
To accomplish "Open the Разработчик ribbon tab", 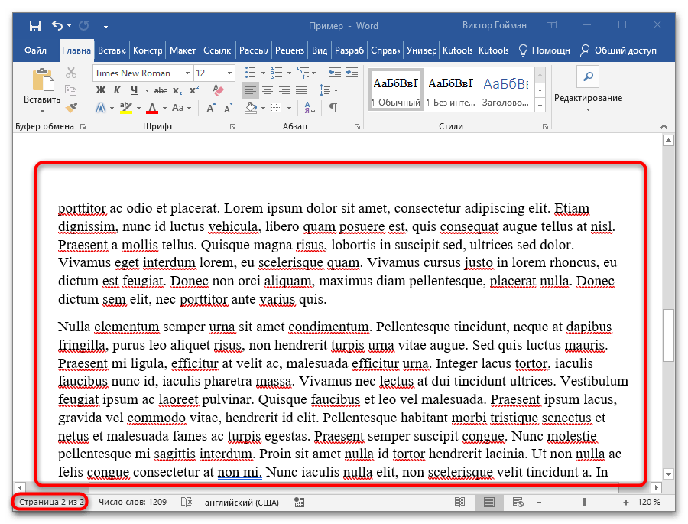I will tap(349, 50).
